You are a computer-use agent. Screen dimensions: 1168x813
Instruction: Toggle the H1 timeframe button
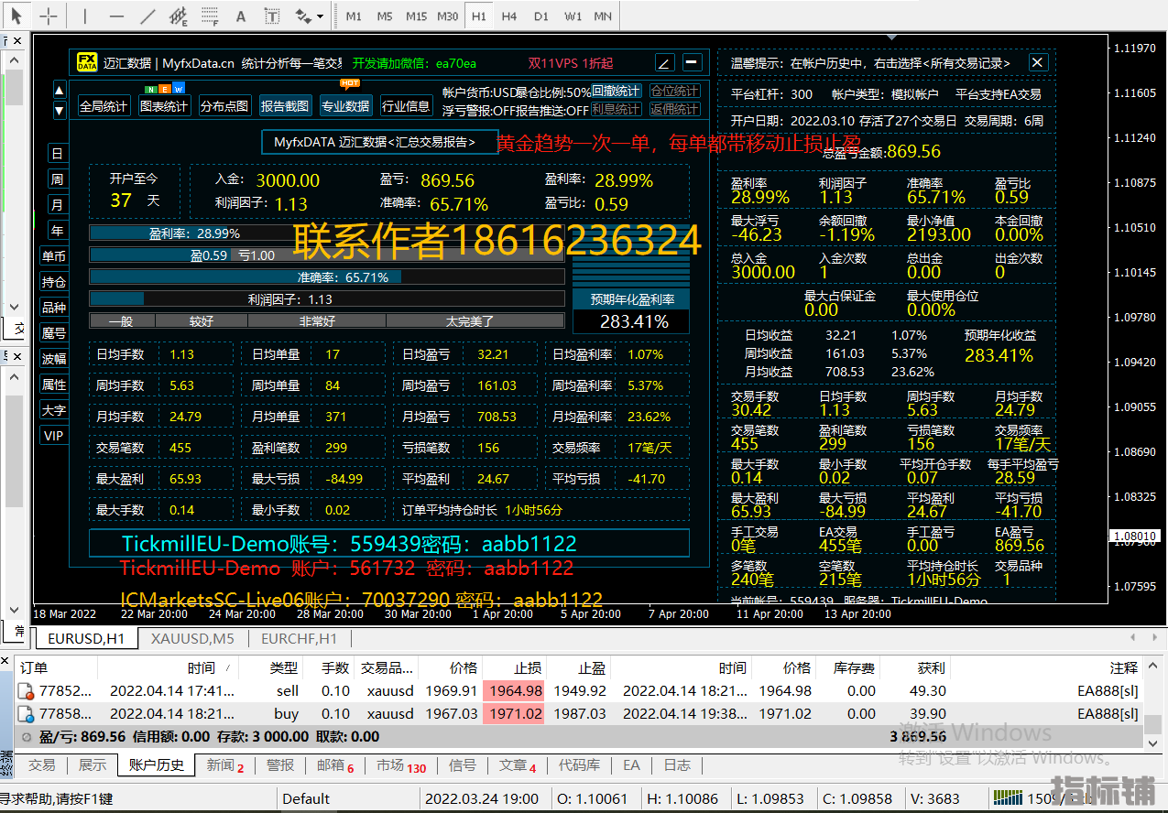(x=479, y=16)
